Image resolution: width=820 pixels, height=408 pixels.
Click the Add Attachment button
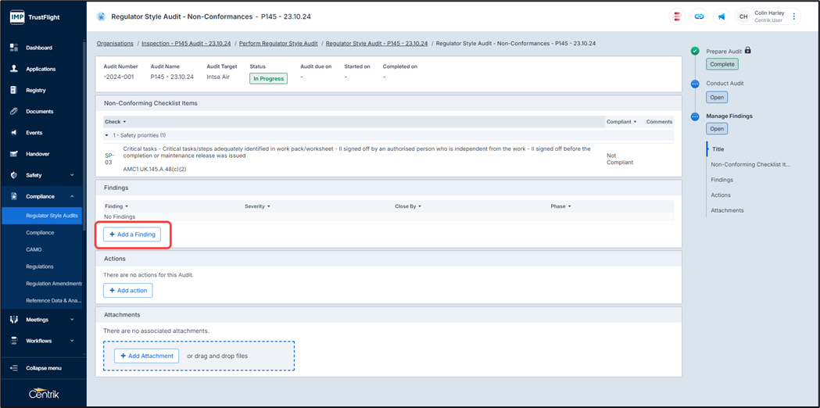(146, 356)
